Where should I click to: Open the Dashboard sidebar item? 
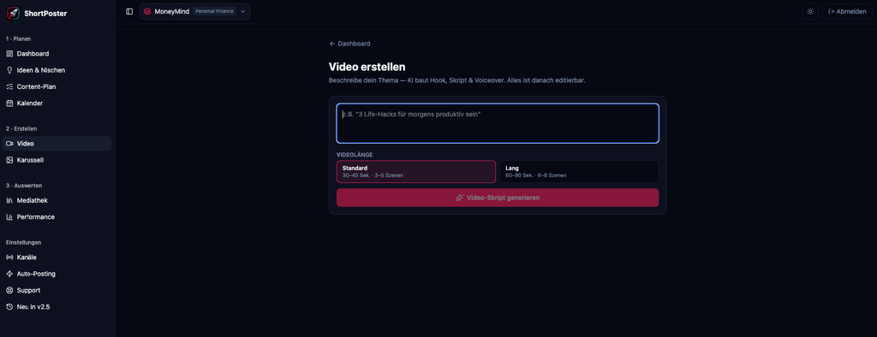57,54
